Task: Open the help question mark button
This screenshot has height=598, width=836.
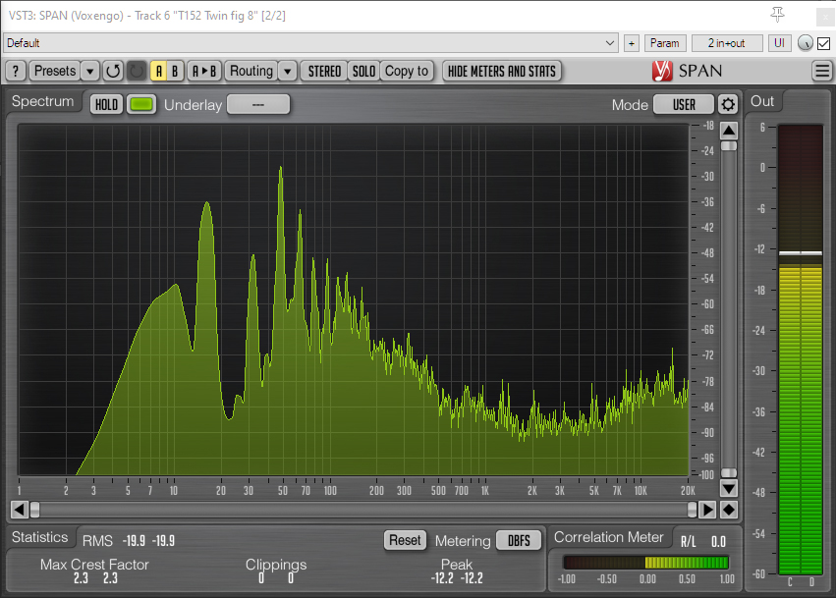Action: click(x=15, y=71)
